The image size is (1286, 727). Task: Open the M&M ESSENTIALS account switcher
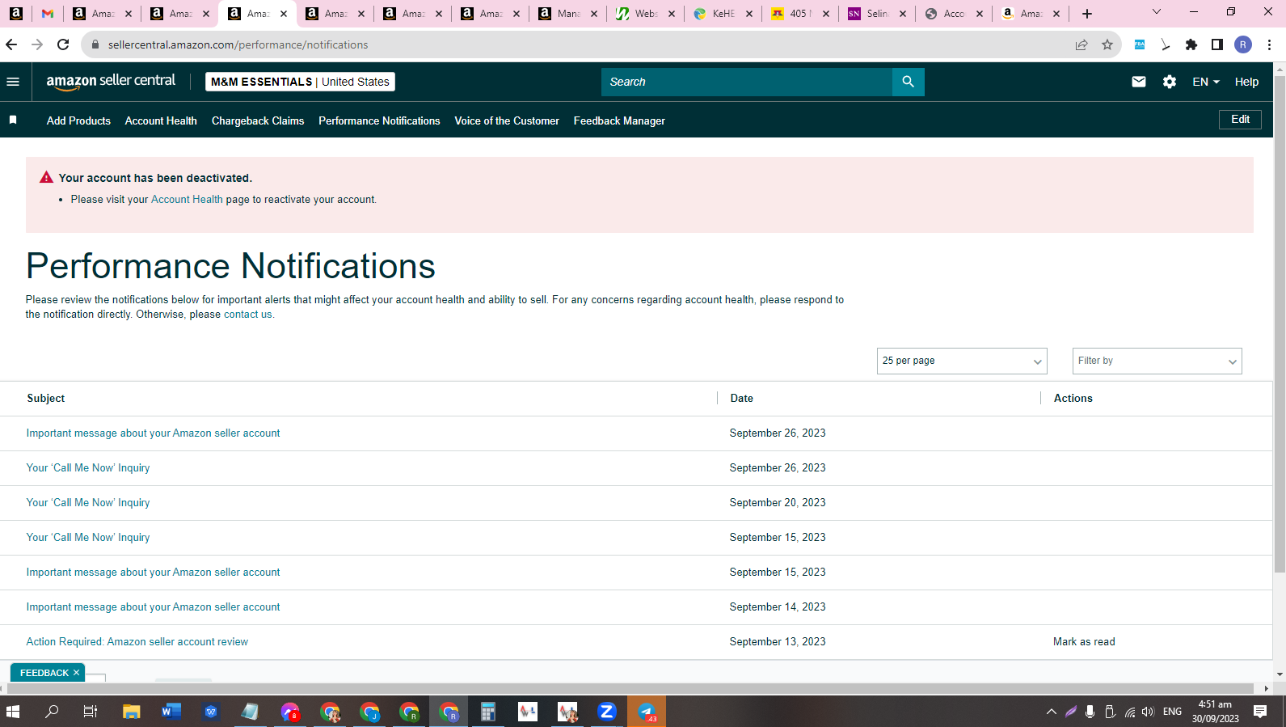(x=300, y=82)
